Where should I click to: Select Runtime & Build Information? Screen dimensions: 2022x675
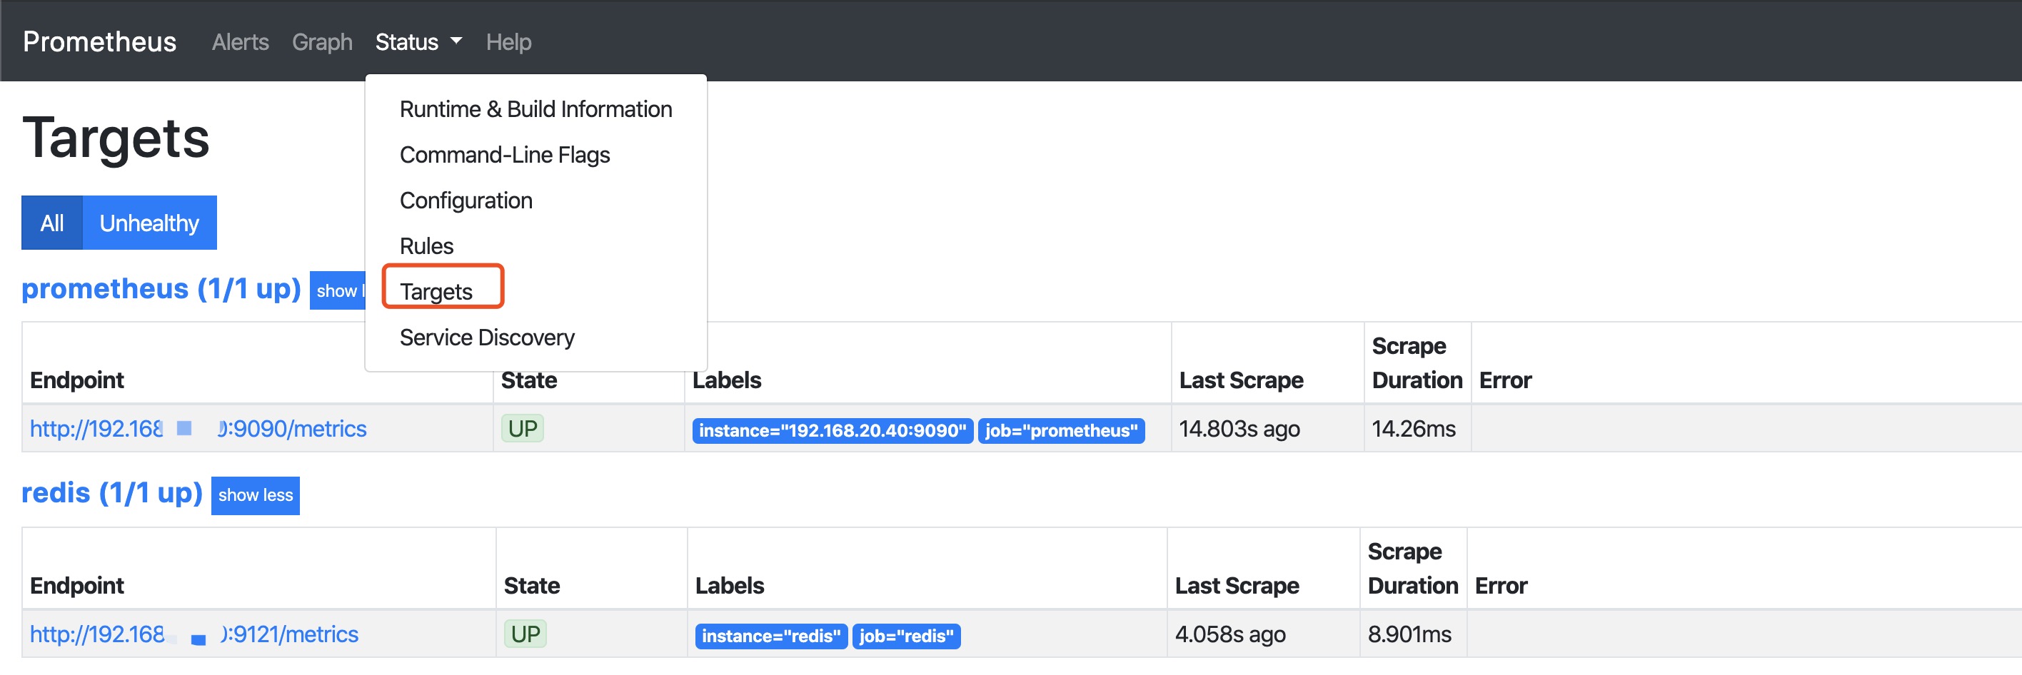click(x=536, y=109)
